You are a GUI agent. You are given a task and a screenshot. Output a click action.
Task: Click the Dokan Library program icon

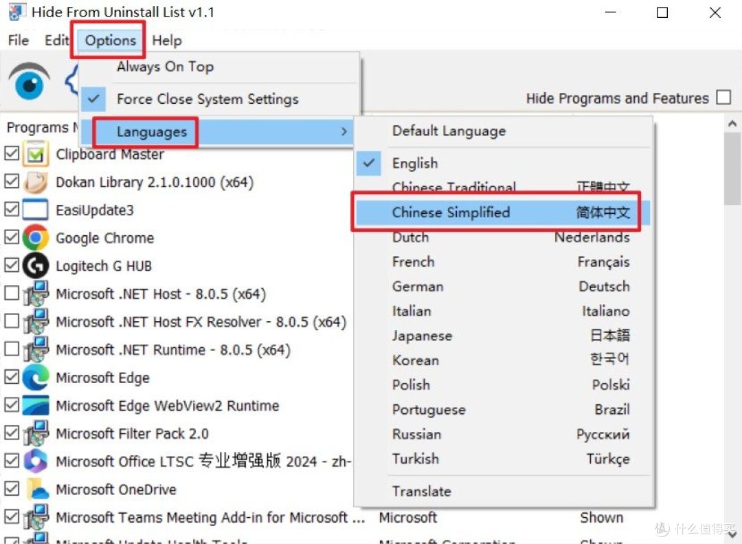click(36, 182)
